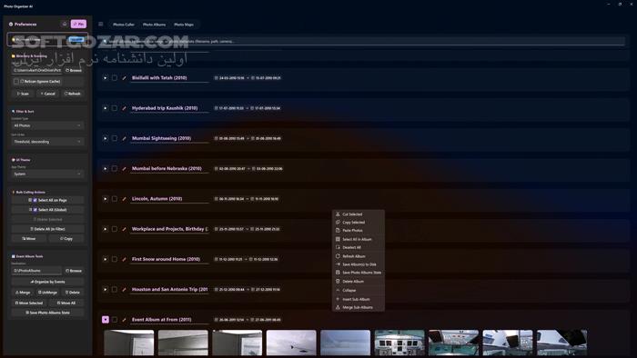Toggle the Select All (Global) checkbox

point(35,210)
